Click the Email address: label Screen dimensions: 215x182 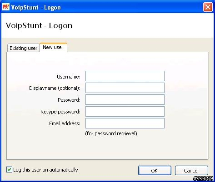(x=65, y=123)
